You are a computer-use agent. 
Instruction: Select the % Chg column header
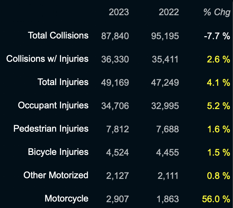(x=217, y=12)
